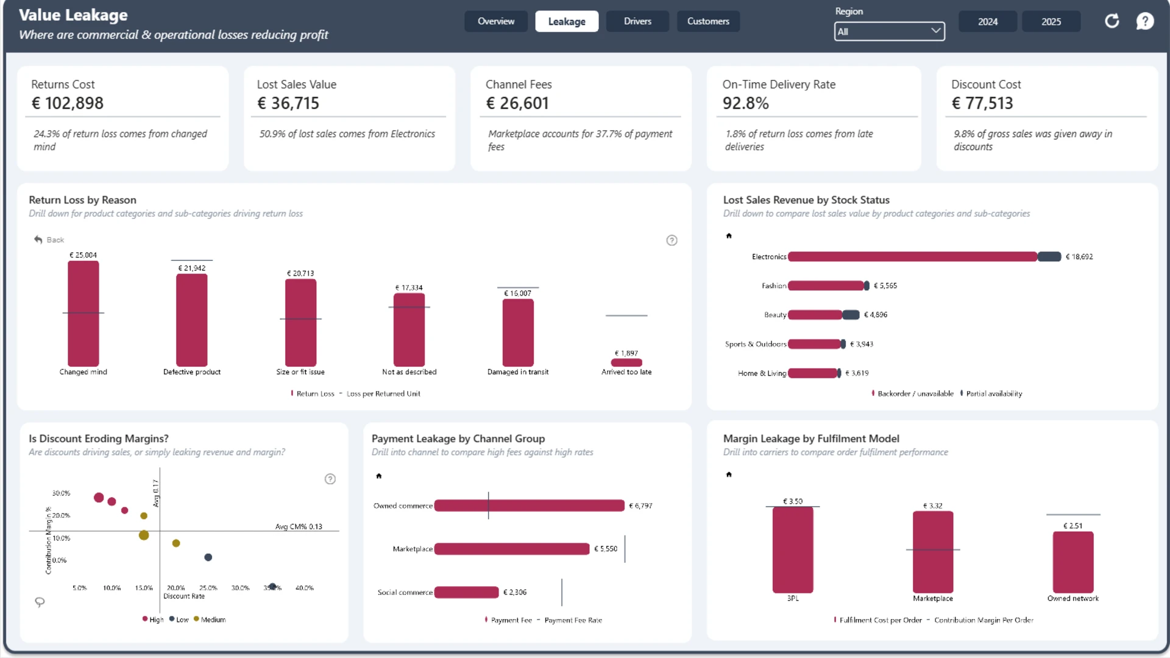The height and width of the screenshot is (658, 1170).
Task: Click the Size or fit issue bar
Action: click(x=300, y=323)
